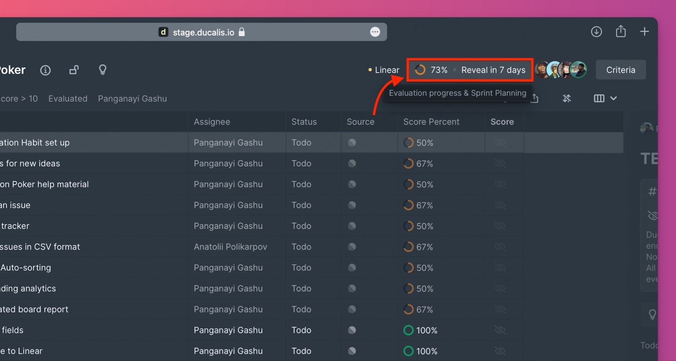Open a new browser tab with plus icon

tap(644, 32)
